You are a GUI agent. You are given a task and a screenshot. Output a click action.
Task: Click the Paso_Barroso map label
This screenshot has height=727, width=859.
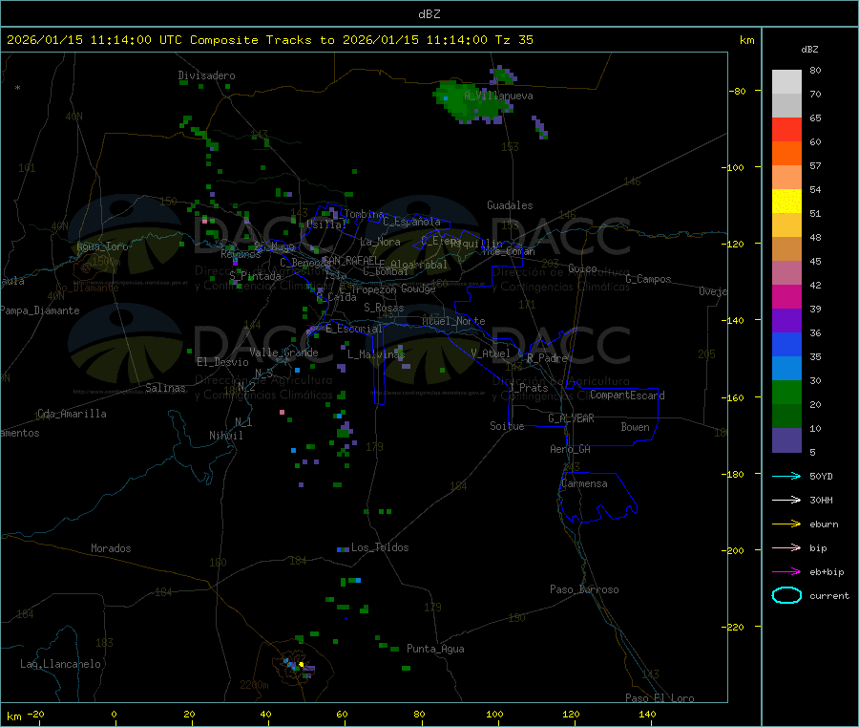click(584, 589)
